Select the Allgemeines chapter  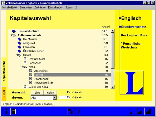41,71
